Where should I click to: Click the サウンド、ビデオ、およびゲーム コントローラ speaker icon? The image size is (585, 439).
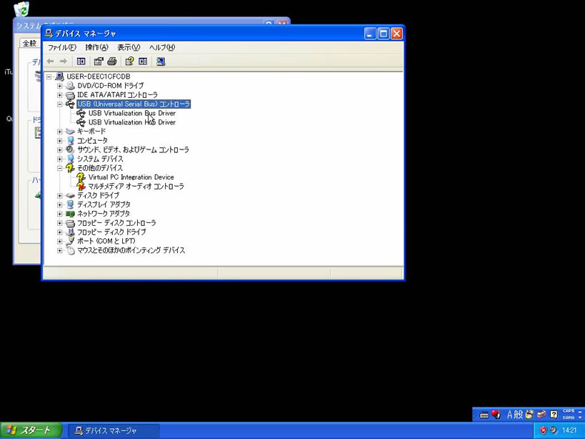(70, 149)
